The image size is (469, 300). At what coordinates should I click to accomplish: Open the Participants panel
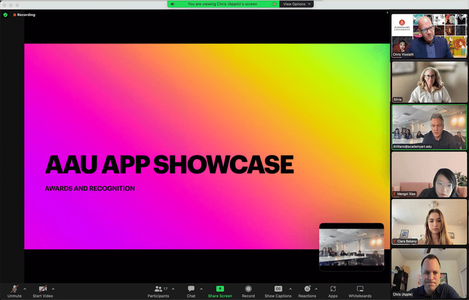[158, 291]
